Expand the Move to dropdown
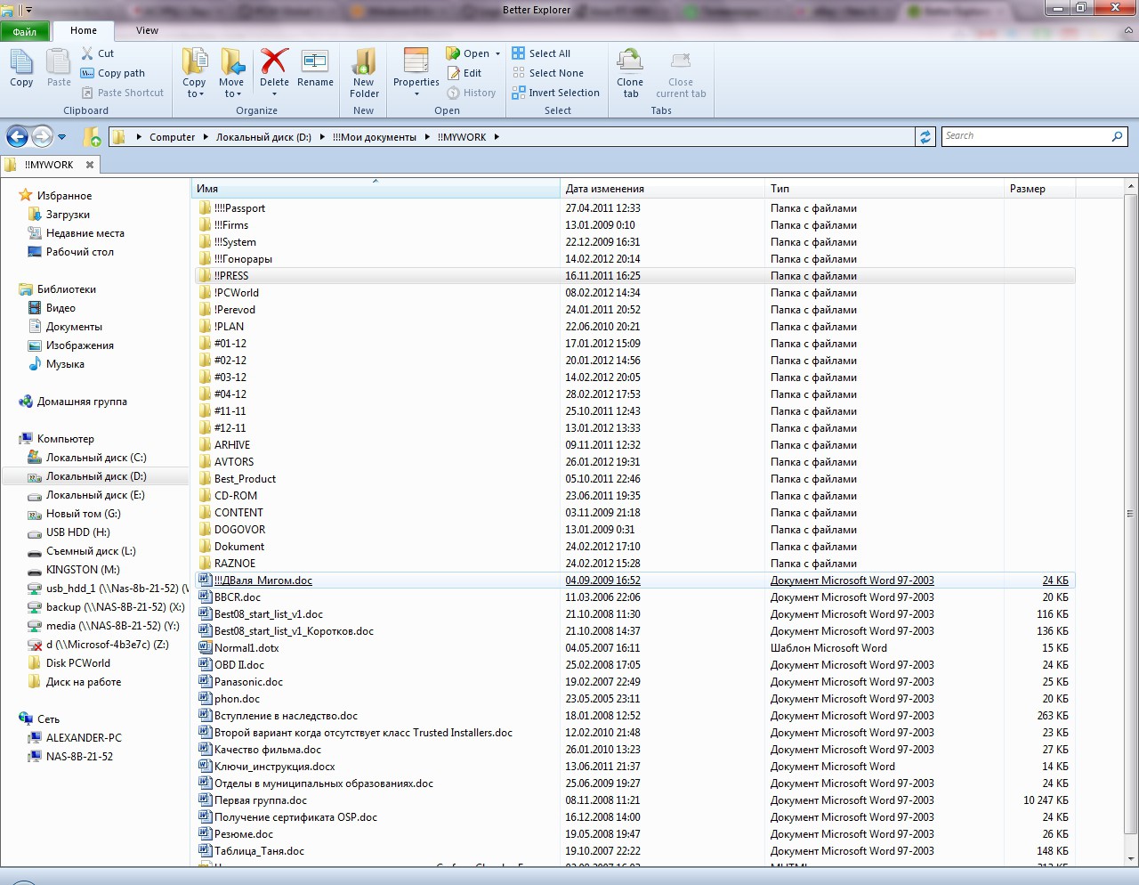The width and height of the screenshot is (1139, 885). [x=231, y=93]
